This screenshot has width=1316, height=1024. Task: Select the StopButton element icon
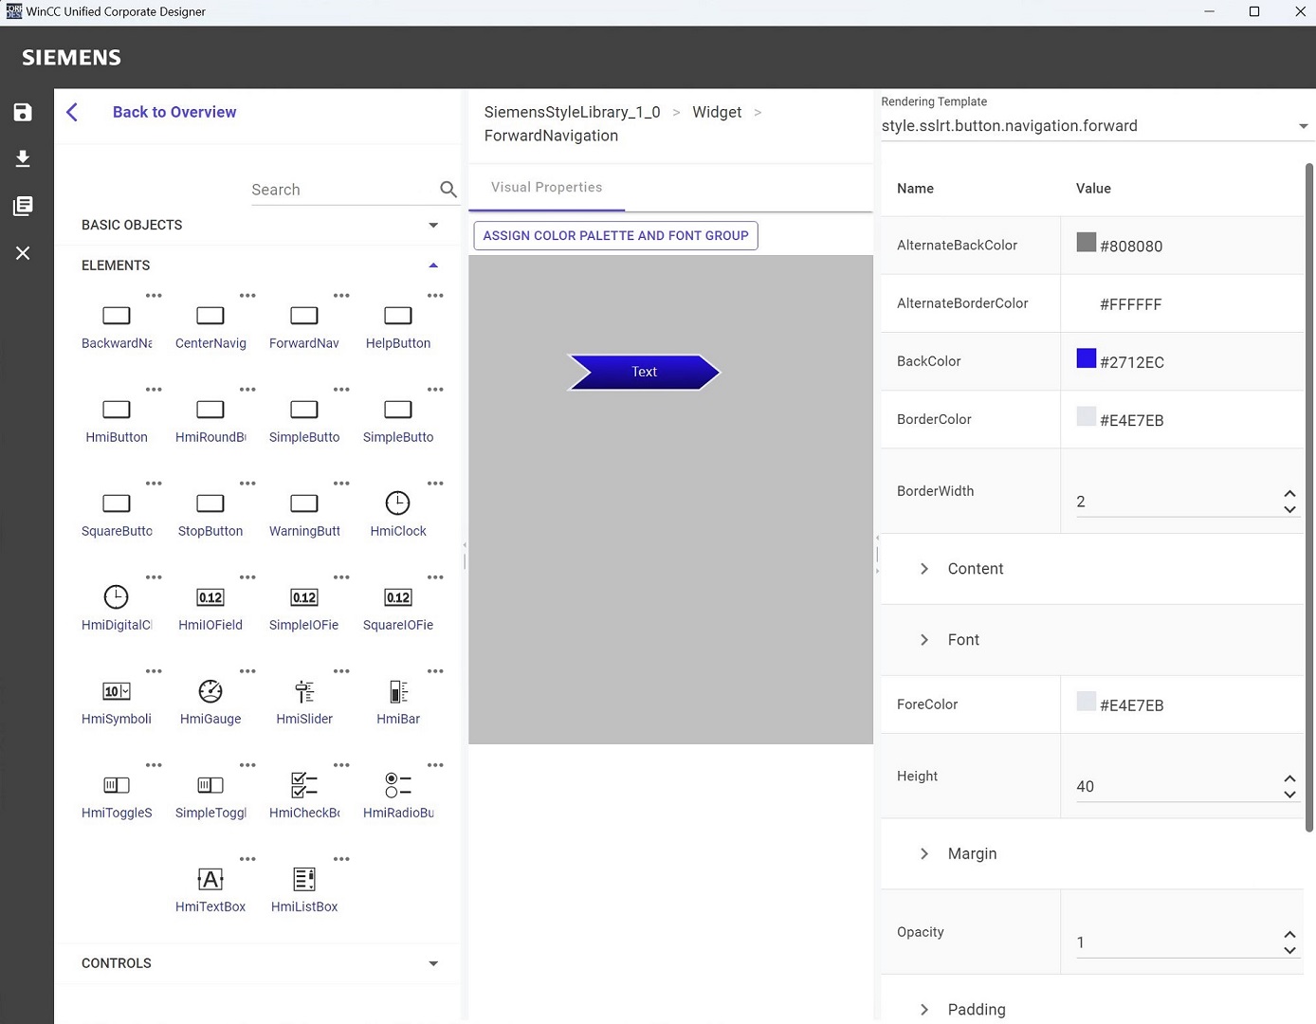click(210, 503)
